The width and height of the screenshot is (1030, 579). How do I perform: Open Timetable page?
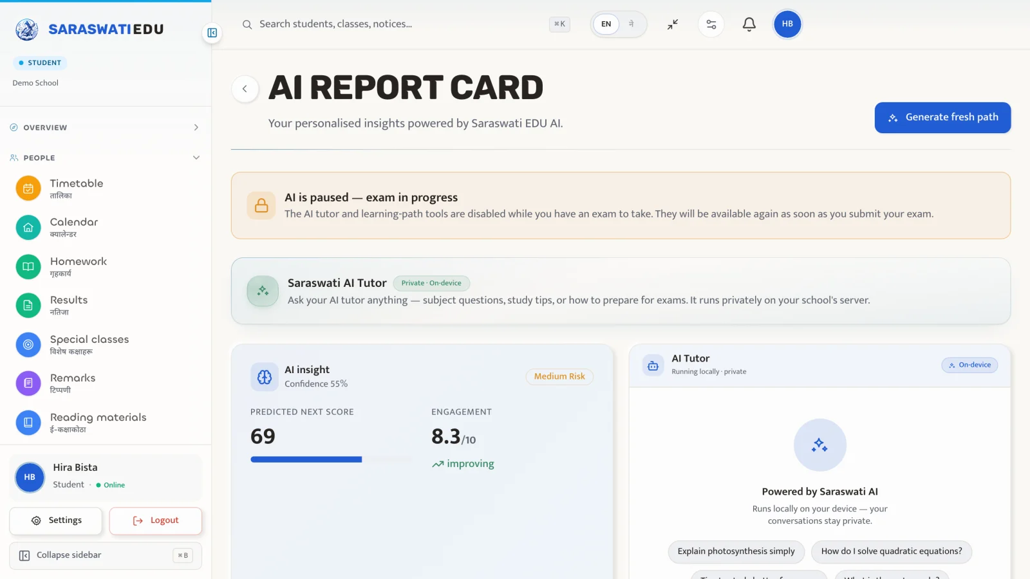[106, 188]
